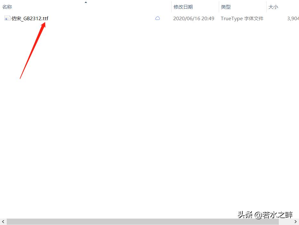This screenshot has width=299, height=225.
Task: Sort by the 类型 column header
Action: [x=226, y=6]
